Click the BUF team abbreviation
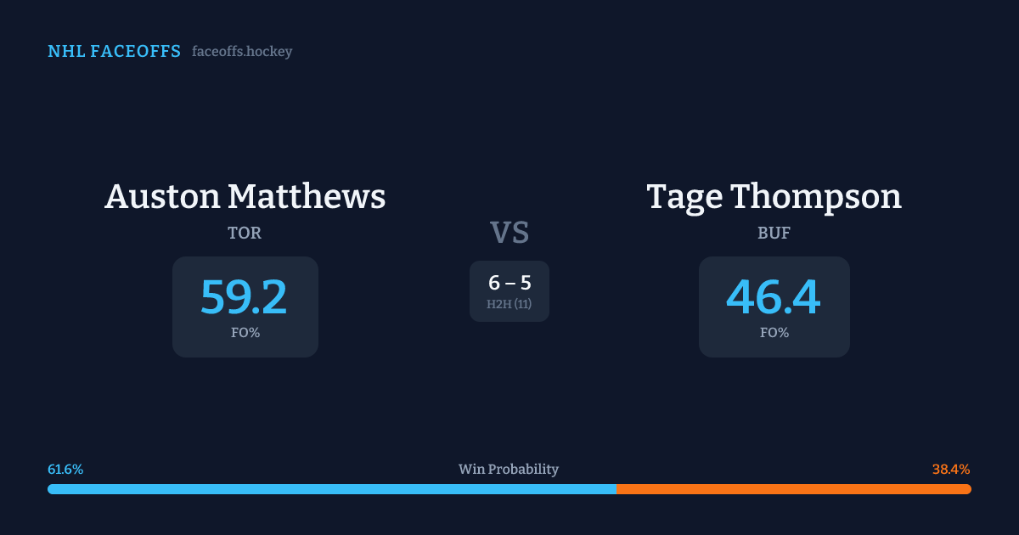The image size is (1019, 535). pyautogui.click(x=774, y=234)
